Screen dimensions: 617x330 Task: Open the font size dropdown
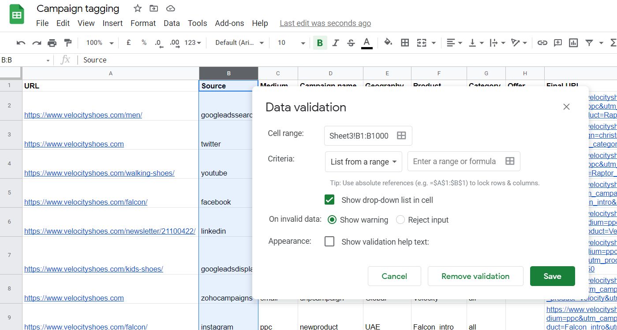coord(303,43)
